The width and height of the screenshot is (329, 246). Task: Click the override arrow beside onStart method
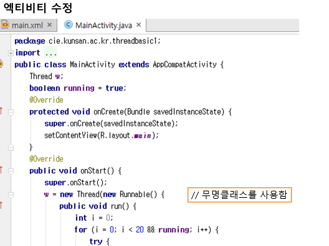click(1, 170)
